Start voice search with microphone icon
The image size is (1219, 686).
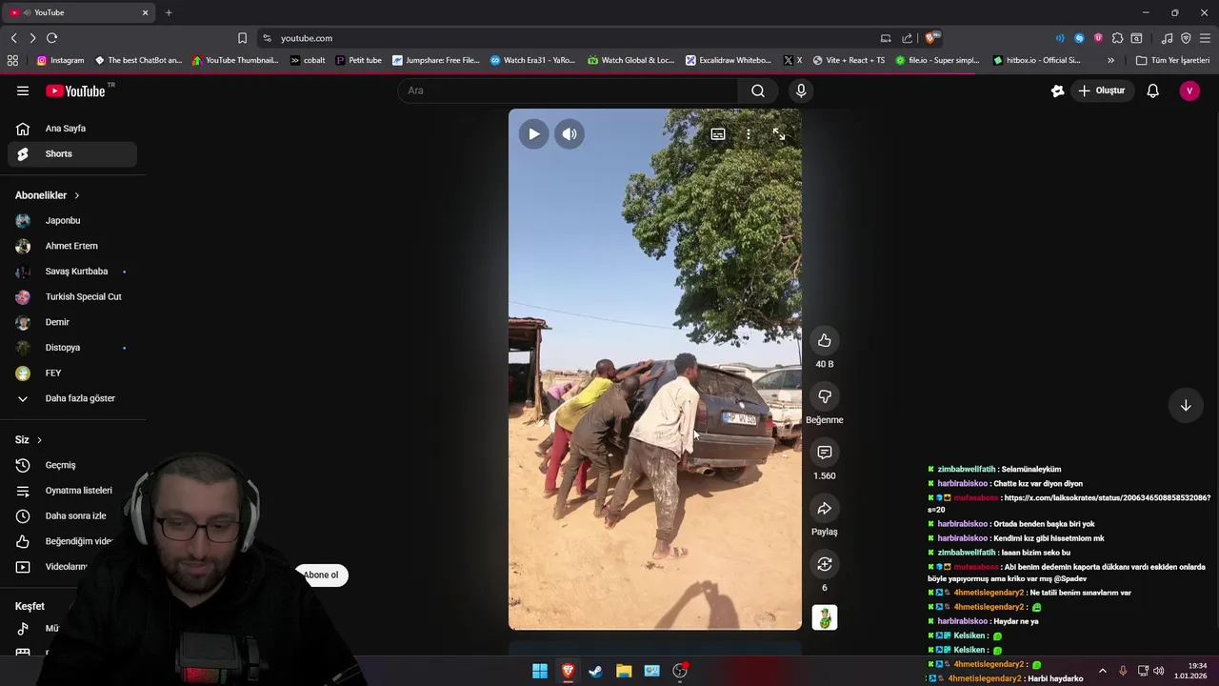(801, 91)
